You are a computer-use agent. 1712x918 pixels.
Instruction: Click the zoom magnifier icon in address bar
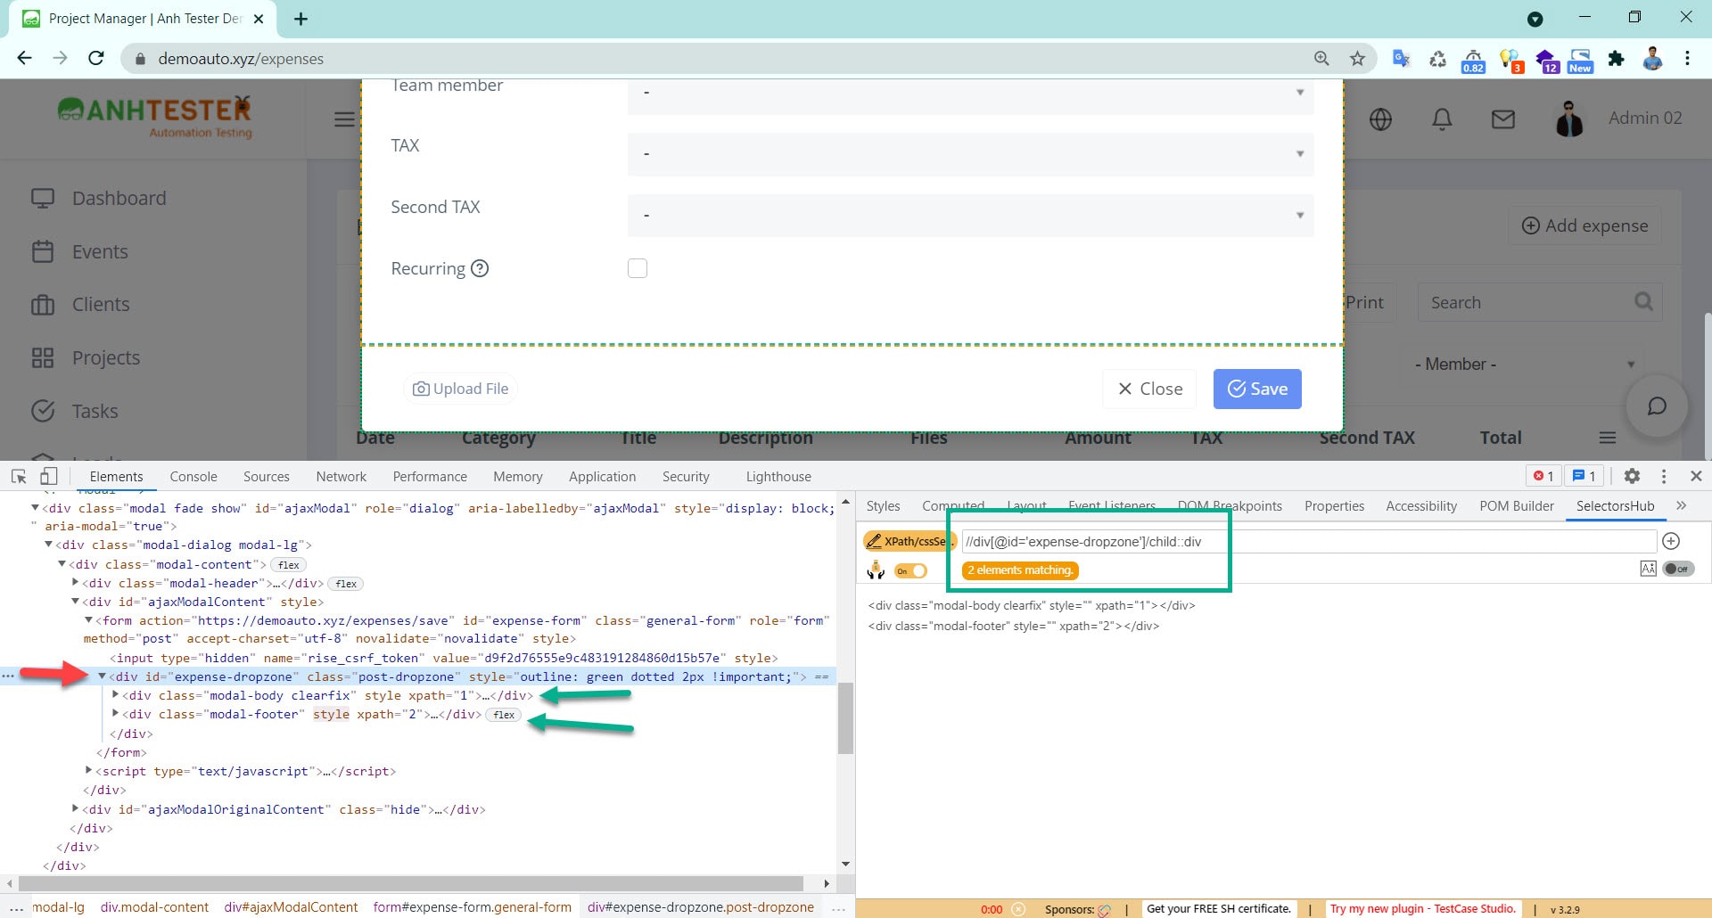point(1321,59)
